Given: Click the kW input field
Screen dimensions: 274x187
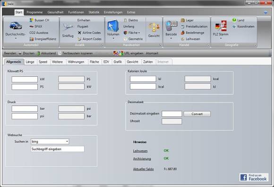Looking at the screenshot, I should pos(25,79).
